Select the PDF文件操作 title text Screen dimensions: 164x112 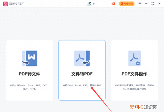135,74
